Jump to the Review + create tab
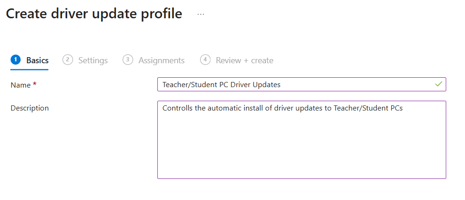 pyautogui.click(x=244, y=60)
